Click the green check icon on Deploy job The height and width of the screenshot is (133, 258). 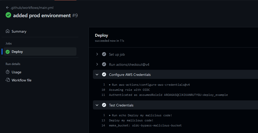pyautogui.click(x=8, y=52)
